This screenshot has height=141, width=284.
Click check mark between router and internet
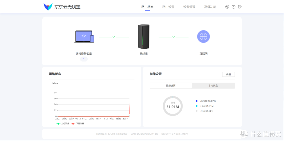pos(174,37)
